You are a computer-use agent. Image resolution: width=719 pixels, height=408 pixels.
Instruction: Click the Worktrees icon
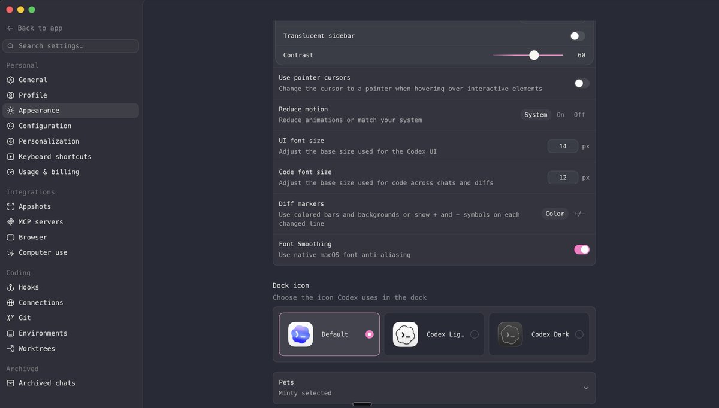pos(10,349)
